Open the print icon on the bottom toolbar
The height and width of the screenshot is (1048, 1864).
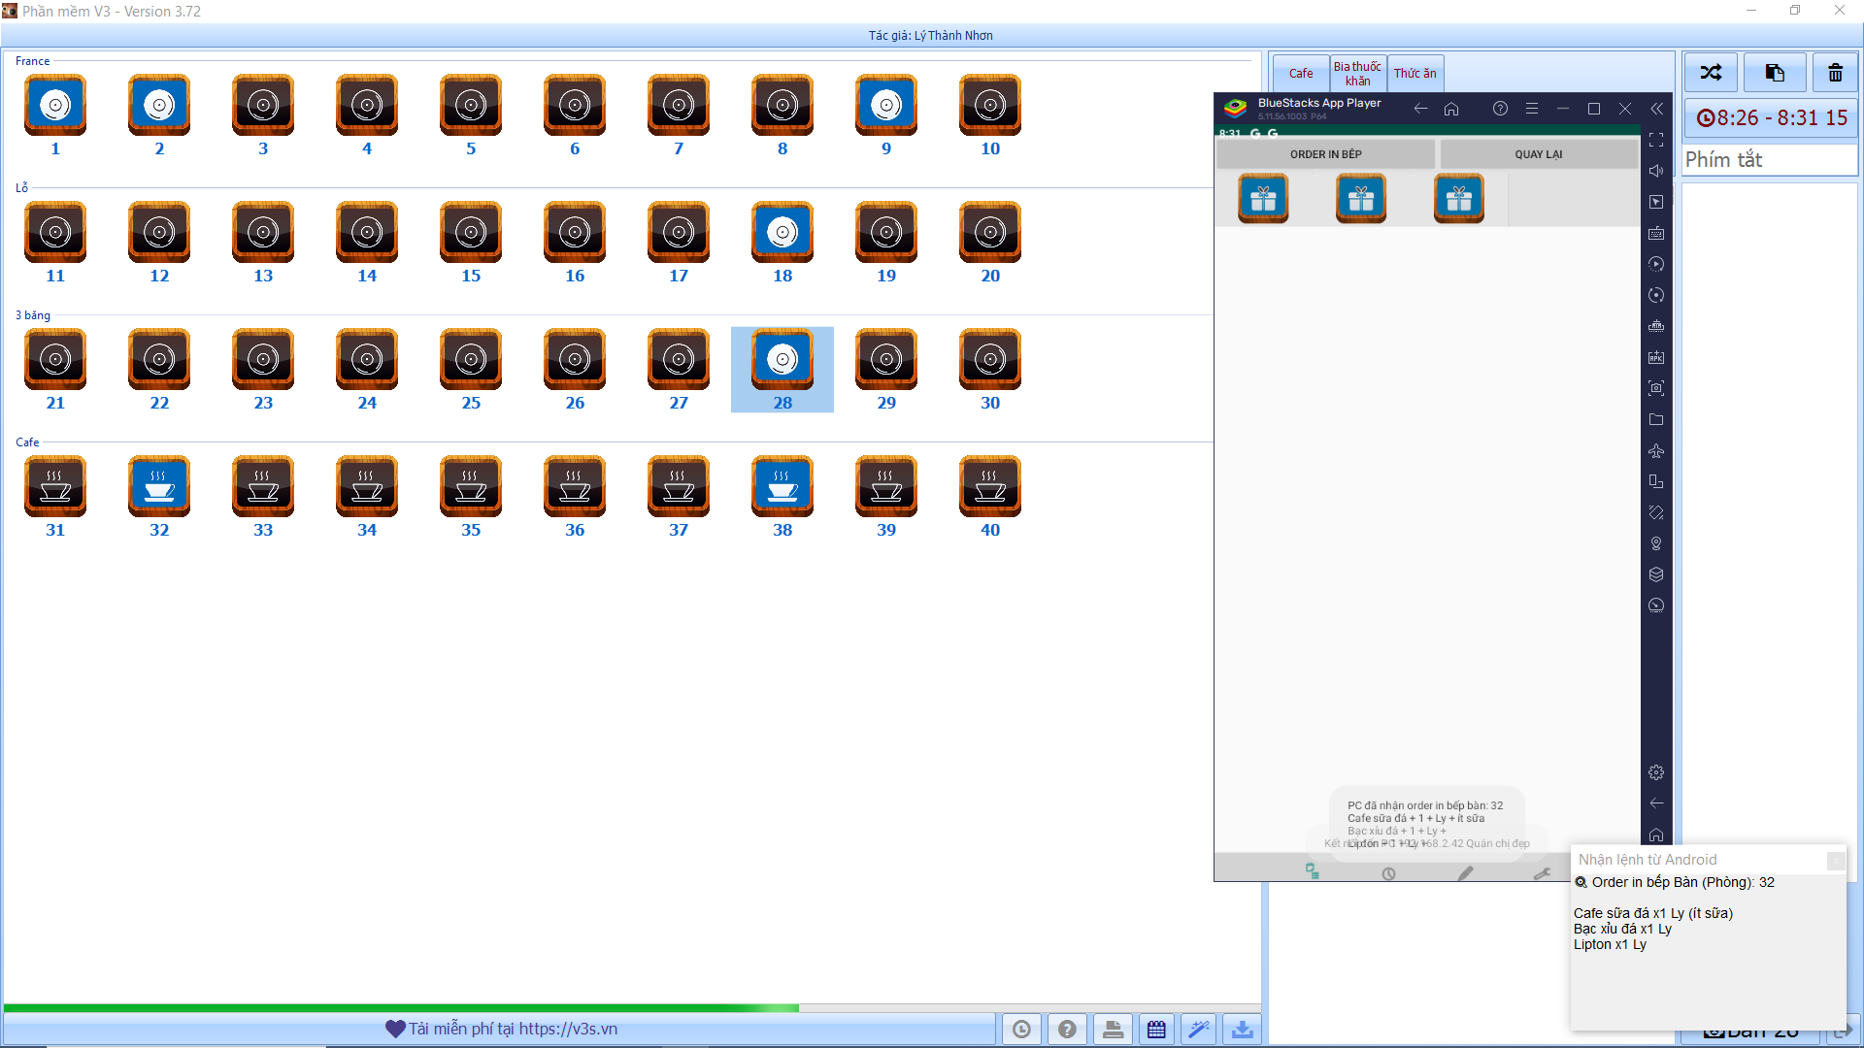(x=1112, y=1029)
